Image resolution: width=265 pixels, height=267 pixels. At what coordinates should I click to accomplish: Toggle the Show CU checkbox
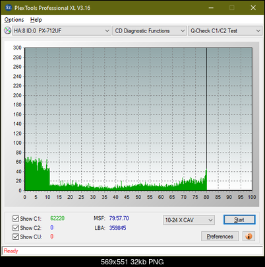tap(16, 237)
